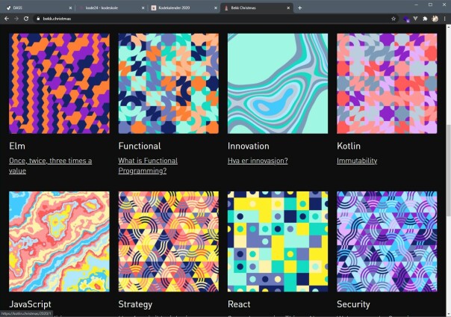The image size is (451, 317).
Task: Close the Kodekalender 2020 tab
Action: click(216, 8)
